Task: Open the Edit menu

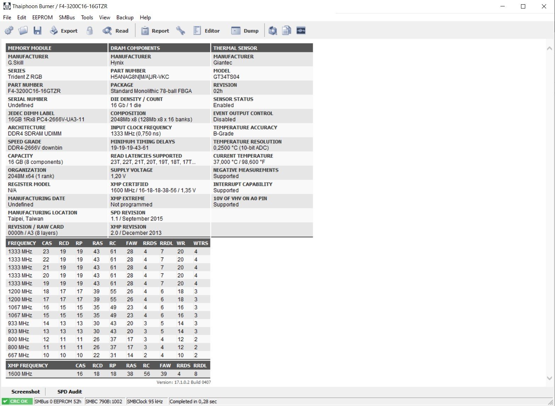Action: click(x=22, y=17)
